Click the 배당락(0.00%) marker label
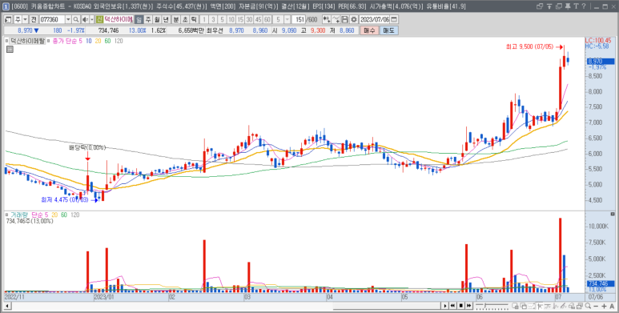 pyautogui.click(x=87, y=147)
